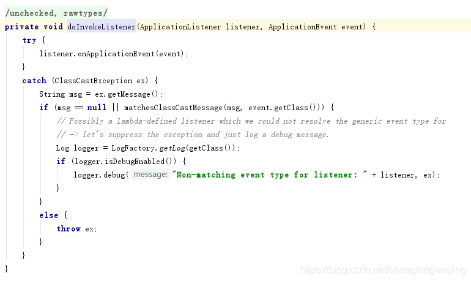Viewport: 471px width, 281px height.
Task: Click the 'try' keyword
Action: point(29,40)
